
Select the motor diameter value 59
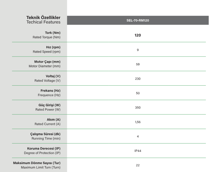138,64
